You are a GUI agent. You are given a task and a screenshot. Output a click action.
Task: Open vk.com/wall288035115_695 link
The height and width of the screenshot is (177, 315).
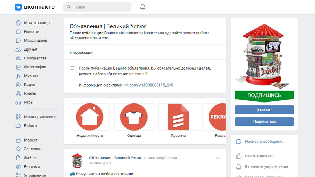149,85
